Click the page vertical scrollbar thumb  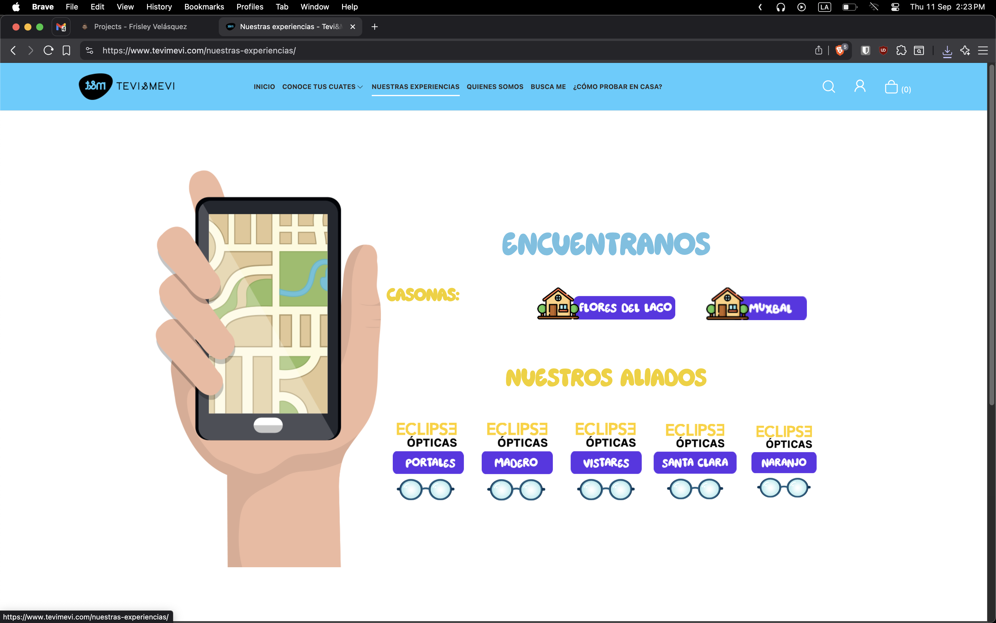pyautogui.click(x=992, y=235)
